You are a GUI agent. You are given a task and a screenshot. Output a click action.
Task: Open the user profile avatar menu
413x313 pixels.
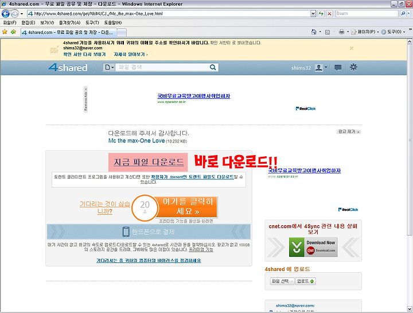coord(321,68)
